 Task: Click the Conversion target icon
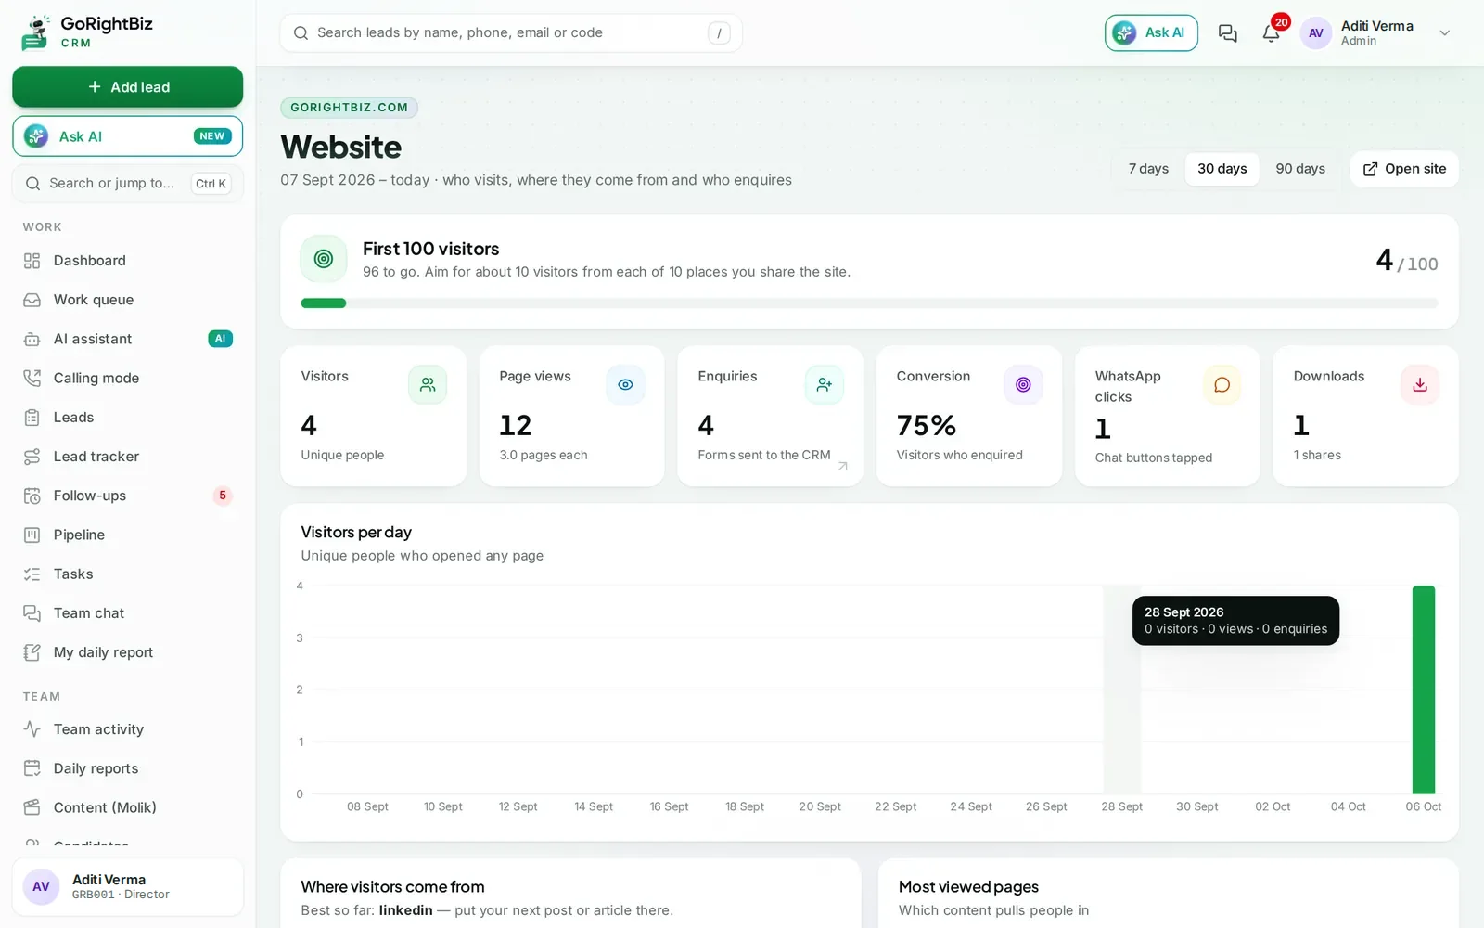pyautogui.click(x=1023, y=384)
